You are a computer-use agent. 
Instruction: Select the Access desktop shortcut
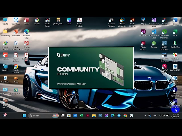point(26,21)
